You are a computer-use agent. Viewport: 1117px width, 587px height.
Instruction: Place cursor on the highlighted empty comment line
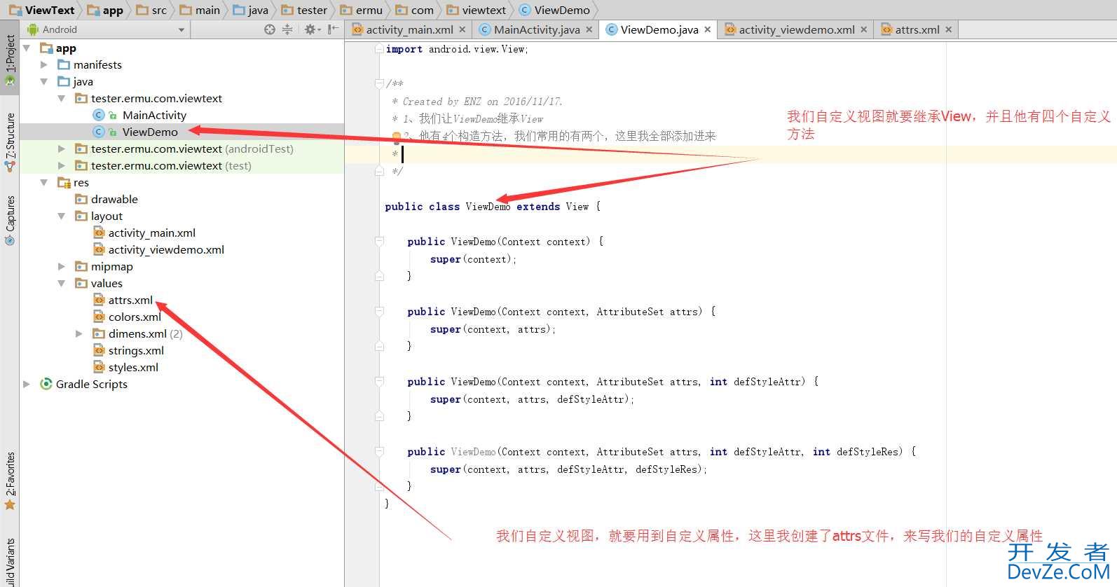(x=731, y=154)
